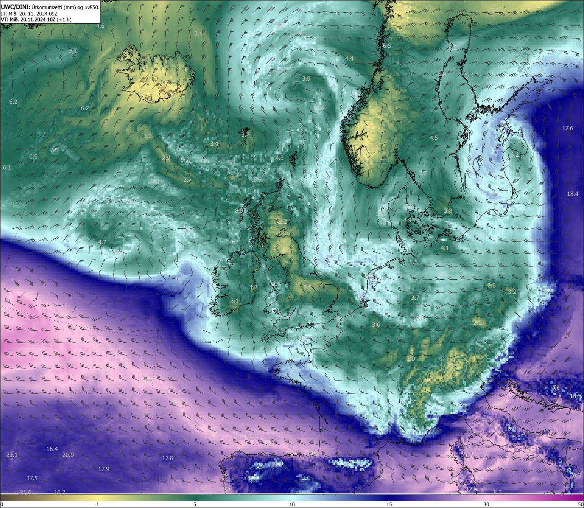Click the map value '4.9' over Denmark
The width and height of the screenshot is (584, 508).
407,221
